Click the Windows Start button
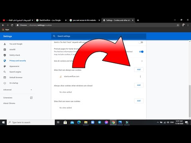 pos(3,122)
